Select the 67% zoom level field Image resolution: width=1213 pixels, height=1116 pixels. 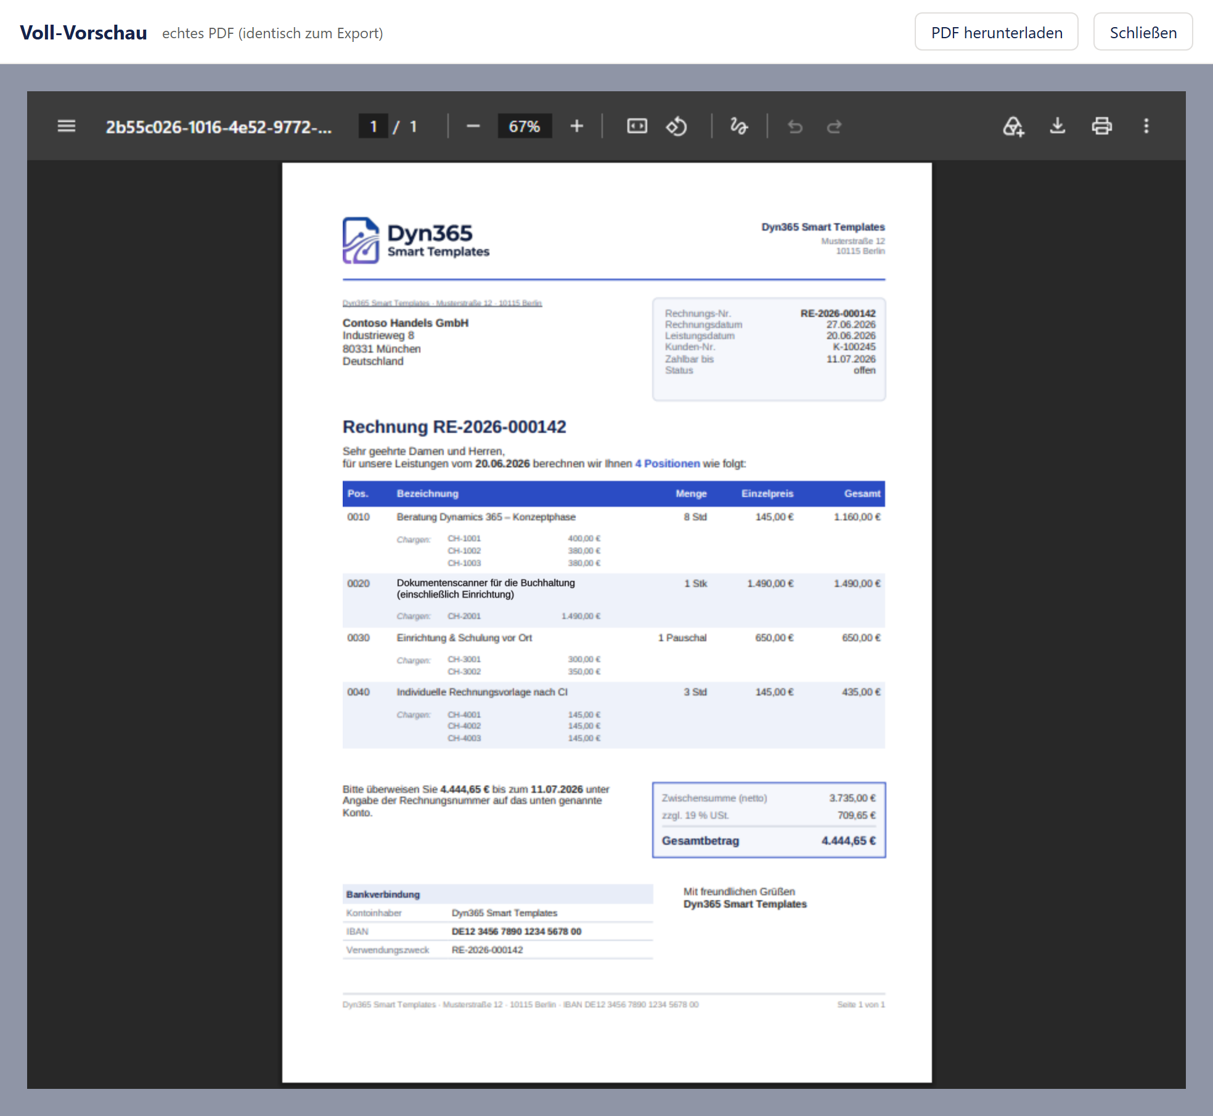525,126
